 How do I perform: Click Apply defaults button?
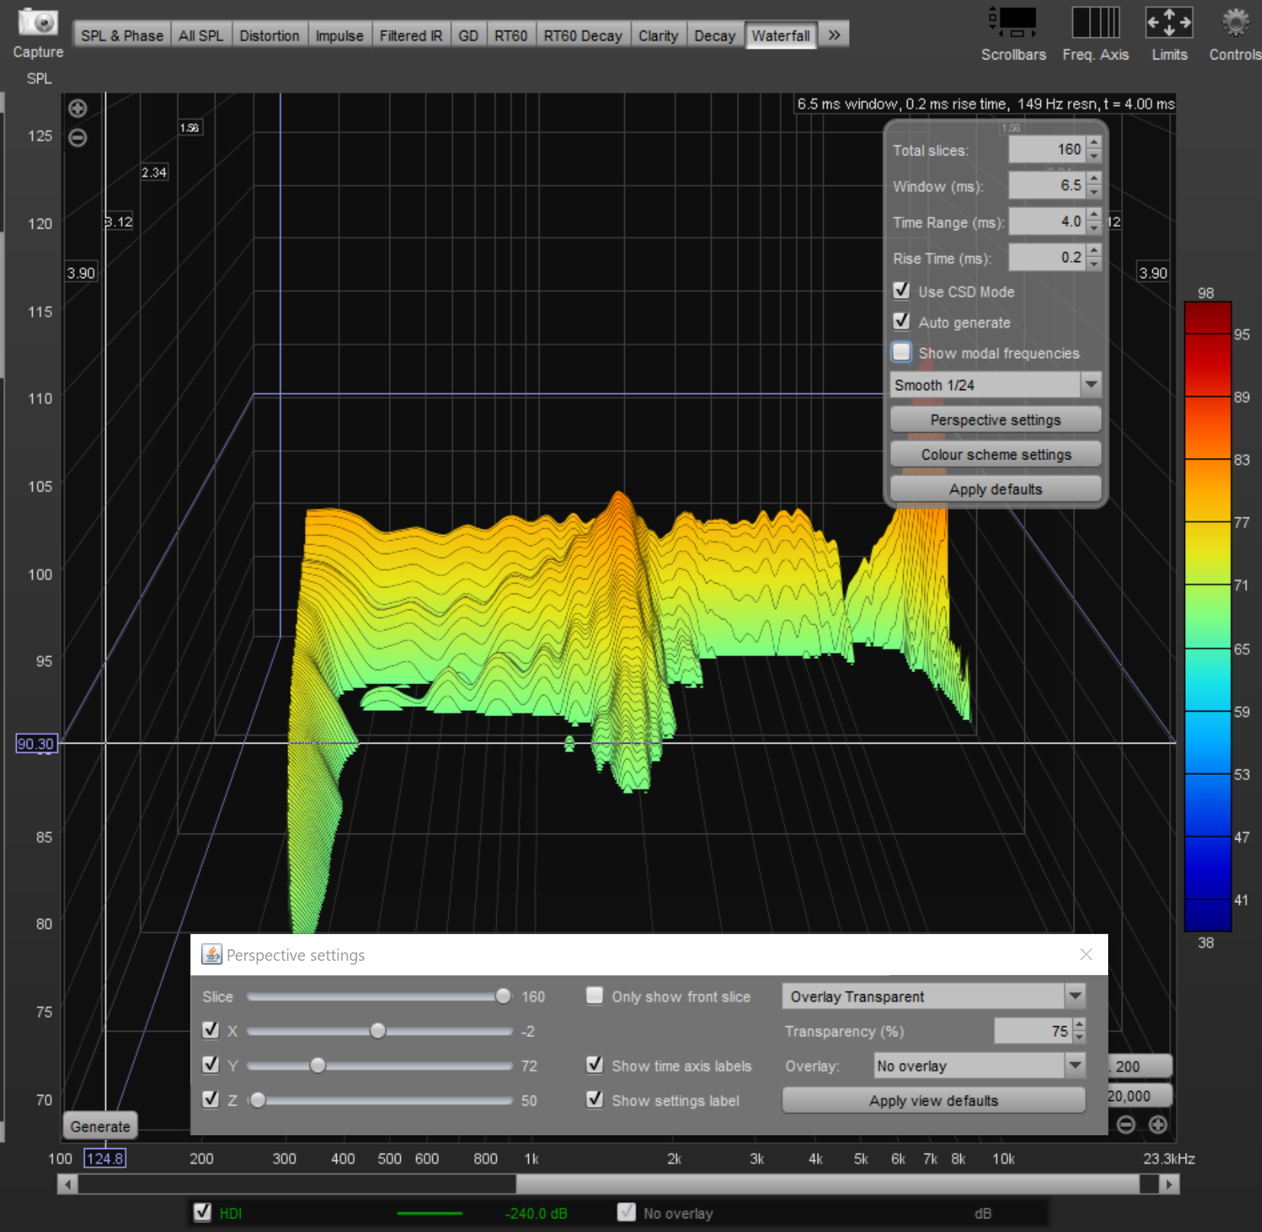995,489
